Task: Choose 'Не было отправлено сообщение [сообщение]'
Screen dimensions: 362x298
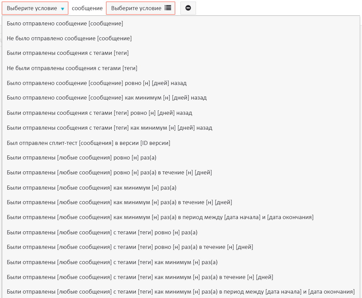Action: 69,39
